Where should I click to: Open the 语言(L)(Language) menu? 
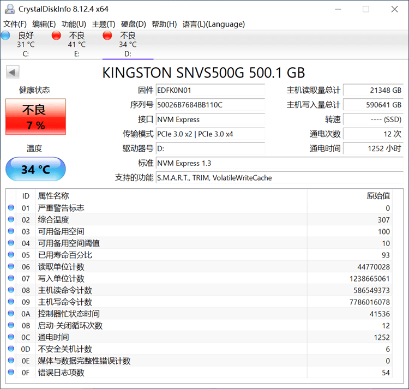point(214,24)
